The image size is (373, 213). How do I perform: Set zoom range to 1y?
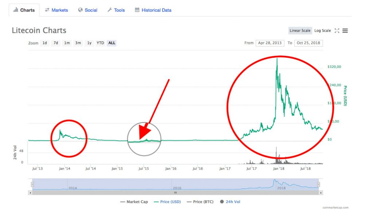tap(89, 43)
